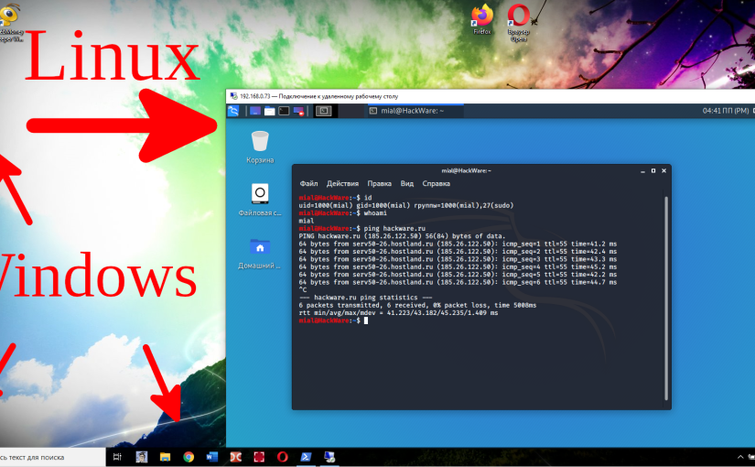Launch terminal emulator from the Kali panel
This screenshot has height=467, width=755.
(x=284, y=111)
